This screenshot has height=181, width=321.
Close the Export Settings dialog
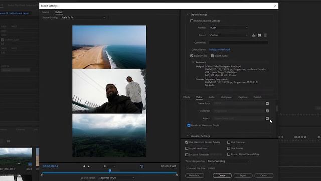click(x=275, y=6)
